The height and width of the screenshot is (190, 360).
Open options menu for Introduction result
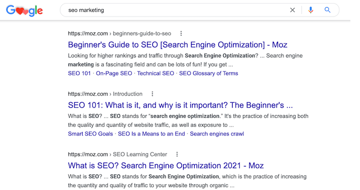[152, 94]
